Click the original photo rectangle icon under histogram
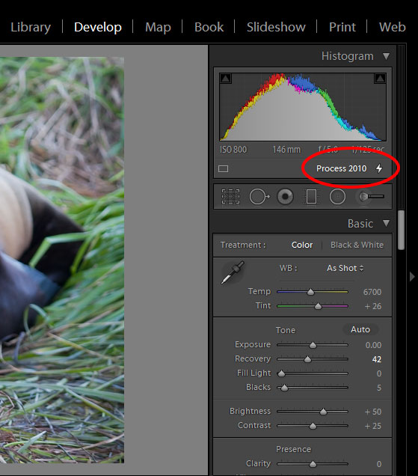The image size is (418, 476). [x=223, y=168]
